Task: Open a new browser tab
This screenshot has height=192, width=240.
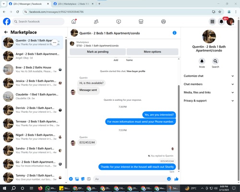Action: 99,4
